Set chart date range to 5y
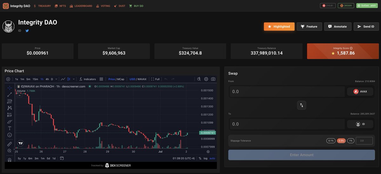 tap(19, 158)
